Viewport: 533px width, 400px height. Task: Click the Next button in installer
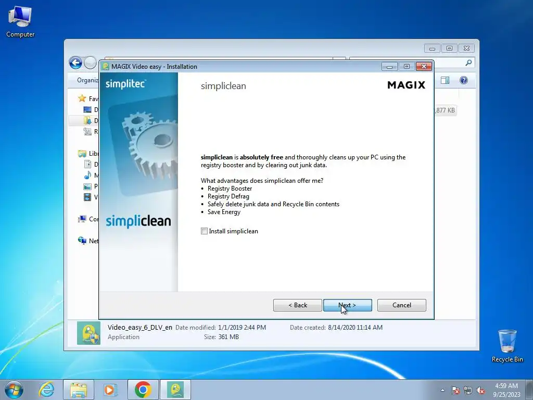click(x=347, y=305)
